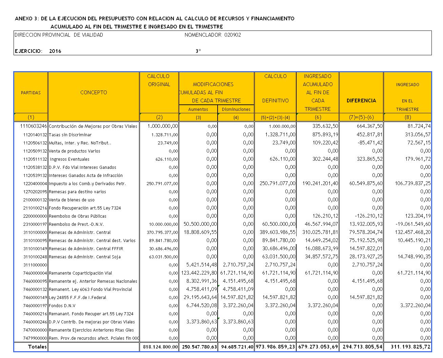Select the PARTIDAS column header

(x=31, y=93)
